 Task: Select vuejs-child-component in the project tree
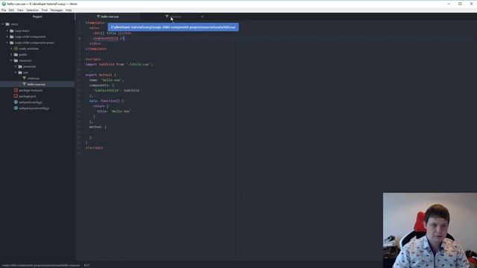point(30,36)
